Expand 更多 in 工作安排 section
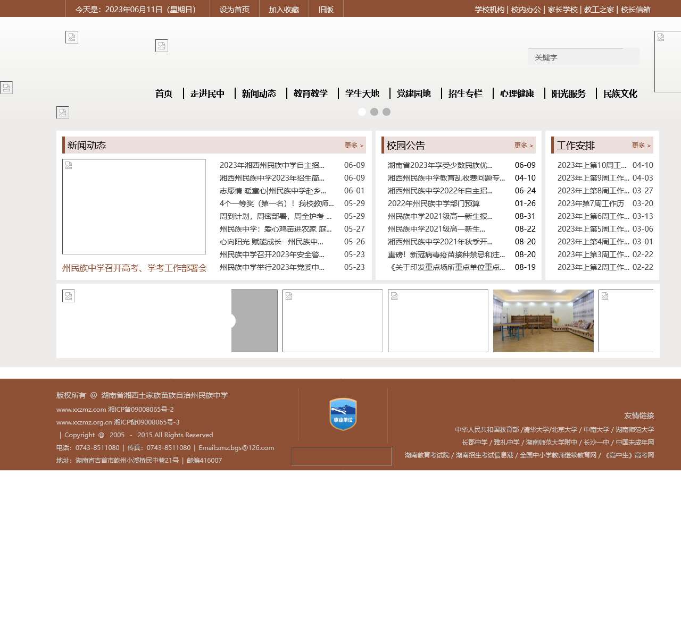Viewport: 681px width, 620px height. [x=641, y=146]
